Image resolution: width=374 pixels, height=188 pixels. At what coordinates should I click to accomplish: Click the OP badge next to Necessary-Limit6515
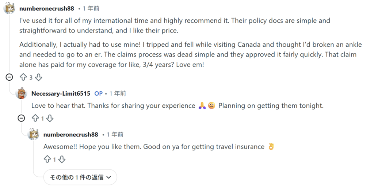click(98, 93)
